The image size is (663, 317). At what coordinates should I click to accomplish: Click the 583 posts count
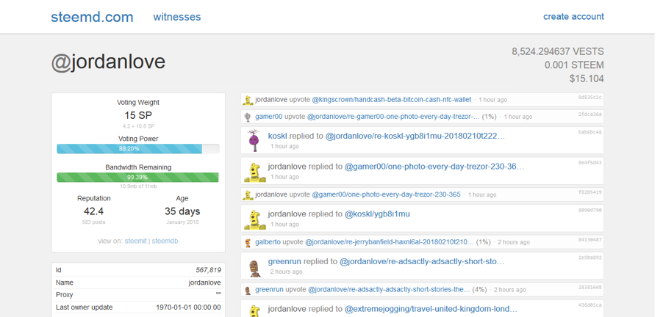point(94,222)
